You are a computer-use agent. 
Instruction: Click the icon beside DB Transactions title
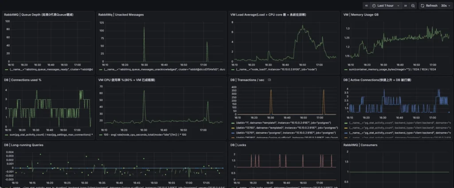coord(269,80)
